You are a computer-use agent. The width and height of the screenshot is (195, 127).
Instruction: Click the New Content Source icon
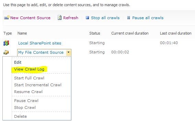[x=7, y=17]
